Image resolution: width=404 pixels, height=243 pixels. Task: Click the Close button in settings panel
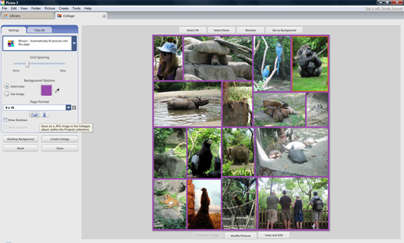tap(60, 148)
